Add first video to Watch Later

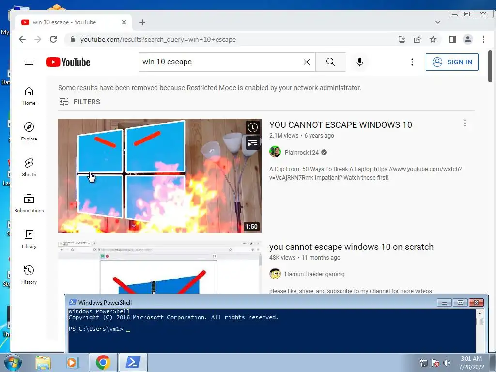[x=252, y=127]
